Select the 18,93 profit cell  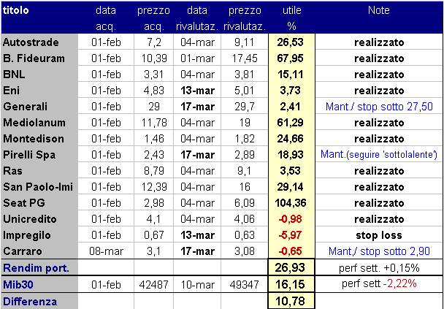(290, 155)
